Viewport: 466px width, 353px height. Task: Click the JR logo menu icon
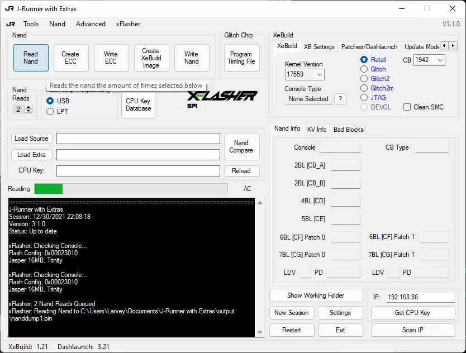[x=11, y=24]
